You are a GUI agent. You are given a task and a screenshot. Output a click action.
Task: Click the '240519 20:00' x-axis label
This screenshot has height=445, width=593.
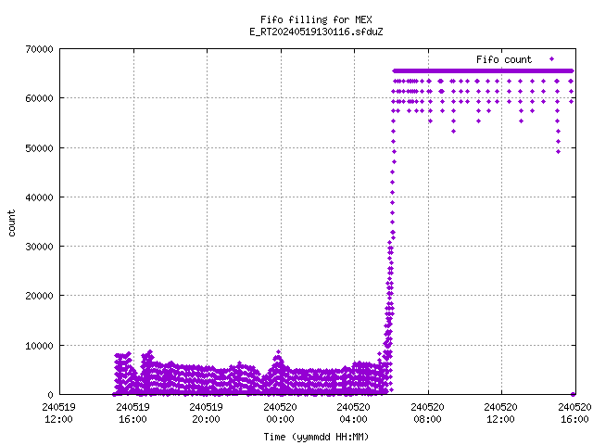click(x=206, y=413)
